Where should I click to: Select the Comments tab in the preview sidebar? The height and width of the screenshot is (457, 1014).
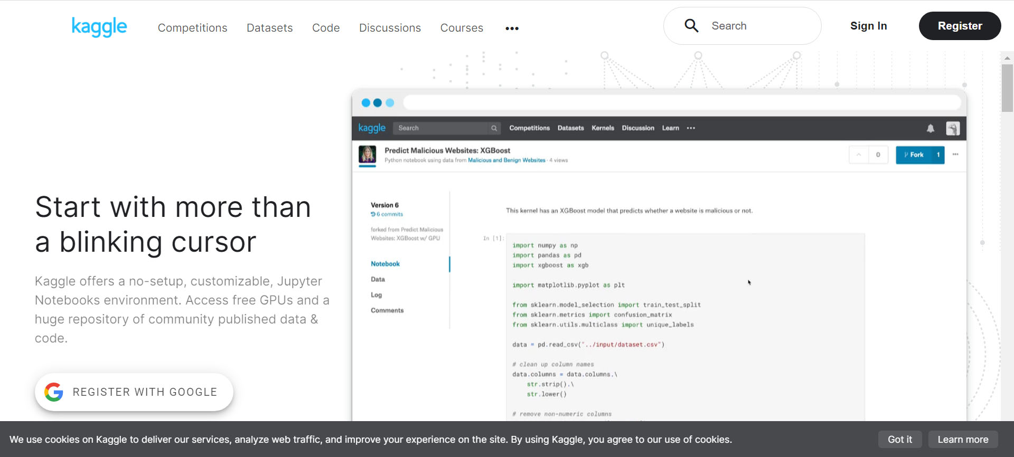click(387, 310)
